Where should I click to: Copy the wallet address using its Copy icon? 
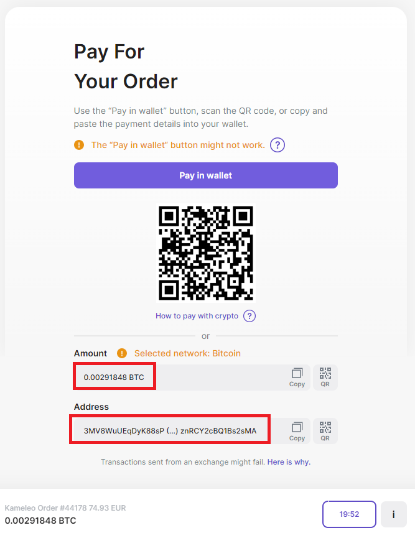(x=297, y=432)
